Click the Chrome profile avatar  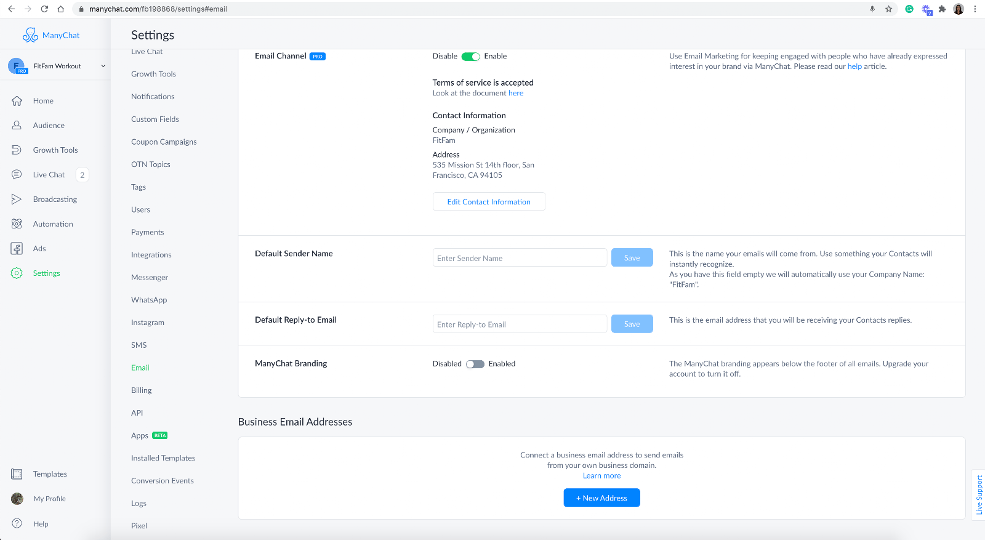pyautogui.click(x=959, y=9)
